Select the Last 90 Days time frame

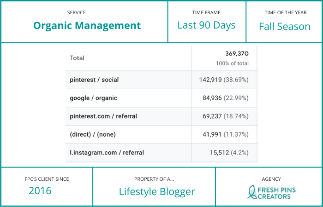(206, 25)
